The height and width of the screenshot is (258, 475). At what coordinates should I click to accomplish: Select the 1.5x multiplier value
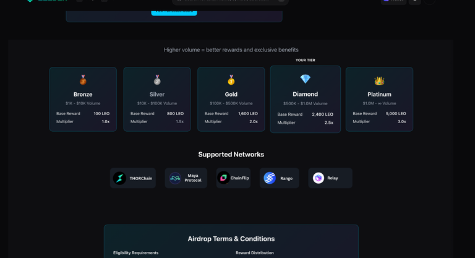pos(179,121)
